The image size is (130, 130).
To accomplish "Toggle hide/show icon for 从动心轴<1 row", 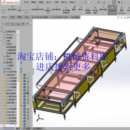I will click(x=21, y=112).
